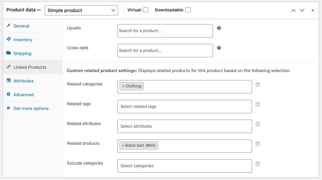The height and width of the screenshot is (180, 322).
Task: Show help for Related tags
Action: (258, 104)
